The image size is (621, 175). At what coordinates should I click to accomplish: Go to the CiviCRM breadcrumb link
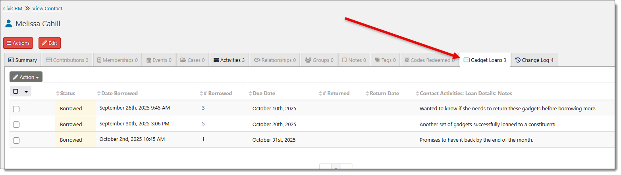13,8
